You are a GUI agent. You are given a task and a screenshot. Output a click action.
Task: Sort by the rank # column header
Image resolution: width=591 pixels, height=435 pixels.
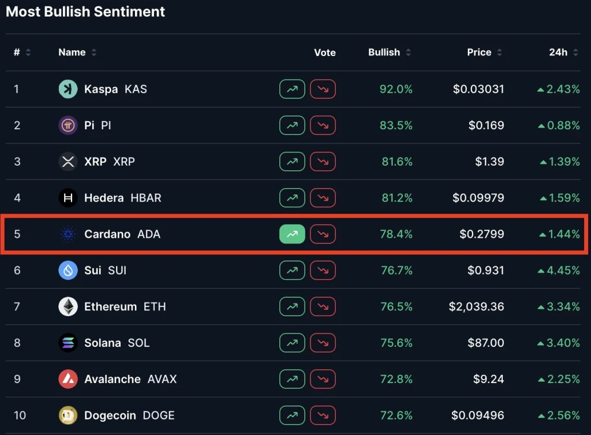[x=22, y=52]
